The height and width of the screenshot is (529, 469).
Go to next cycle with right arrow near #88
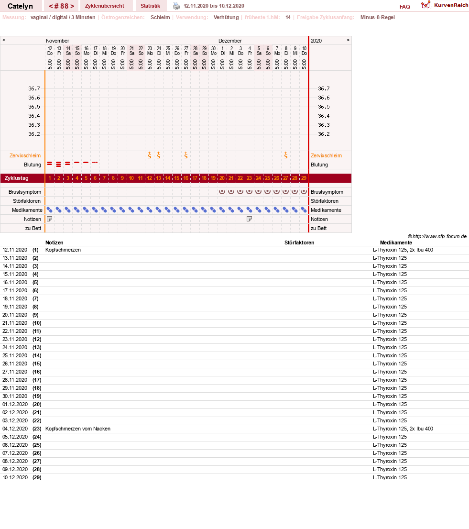coord(72,6)
